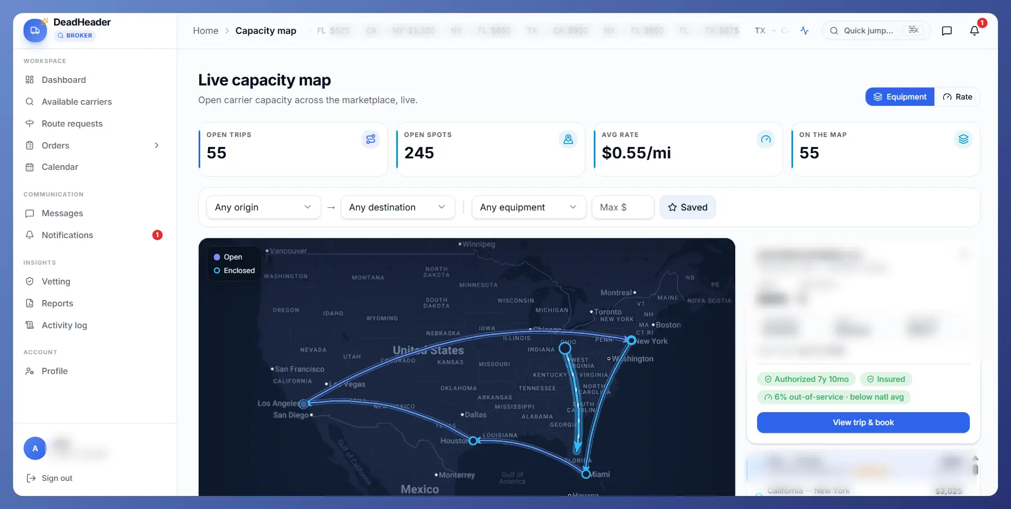Viewport: 1011px width, 509px height.
Task: Click the Capacity map breadcrumb
Action: pyautogui.click(x=265, y=31)
